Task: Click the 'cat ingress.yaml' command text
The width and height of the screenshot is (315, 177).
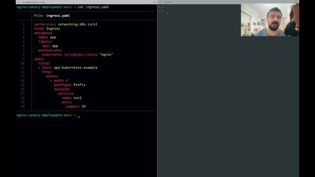Action: (93, 7)
